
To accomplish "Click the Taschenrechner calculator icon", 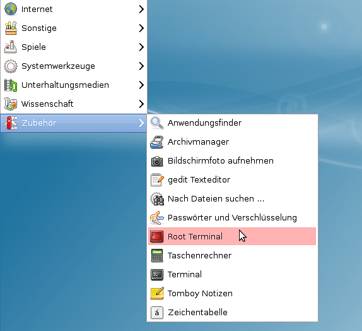I will [157, 256].
